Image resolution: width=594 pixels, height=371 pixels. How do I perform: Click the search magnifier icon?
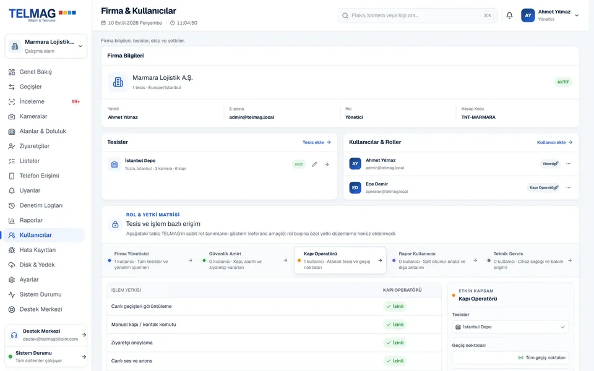pyautogui.click(x=345, y=15)
